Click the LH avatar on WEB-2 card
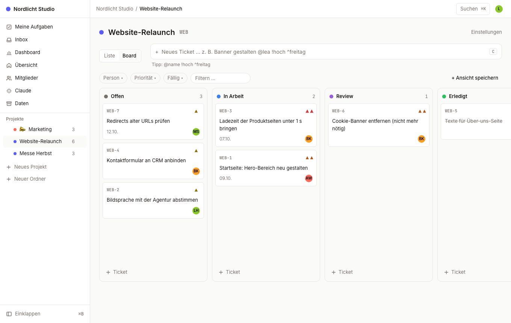 196,210
